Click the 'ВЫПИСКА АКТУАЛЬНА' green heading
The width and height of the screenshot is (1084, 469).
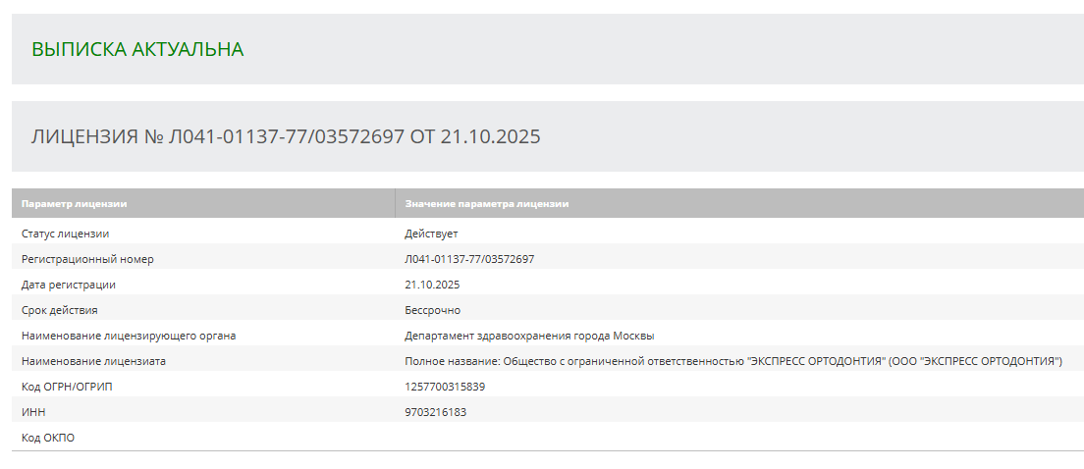click(137, 50)
